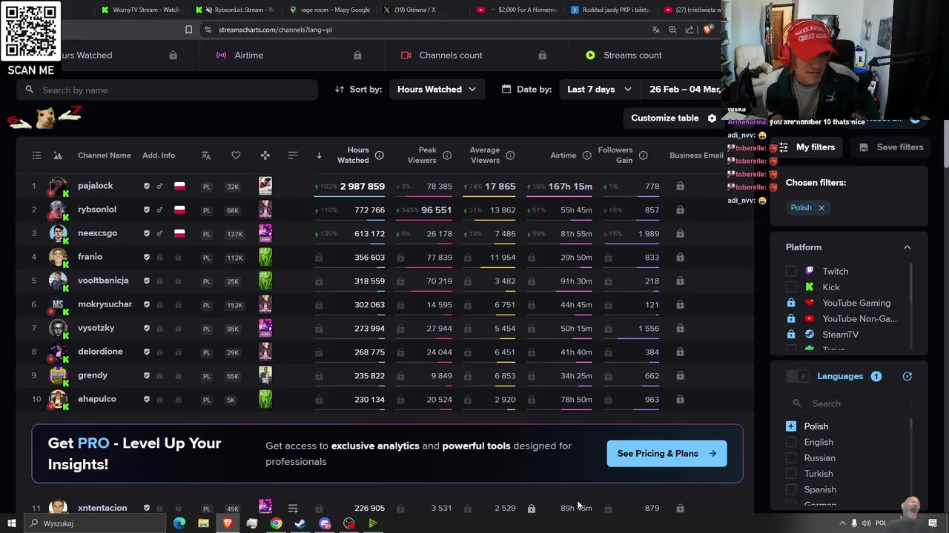Open the RybsonLoL Stream browser tab

point(235,10)
